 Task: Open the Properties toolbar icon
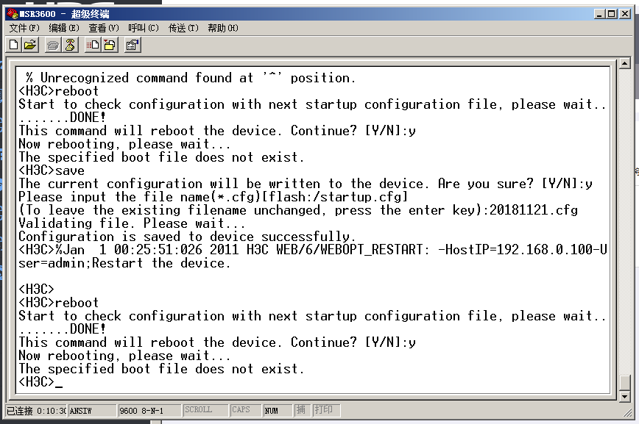click(x=133, y=46)
